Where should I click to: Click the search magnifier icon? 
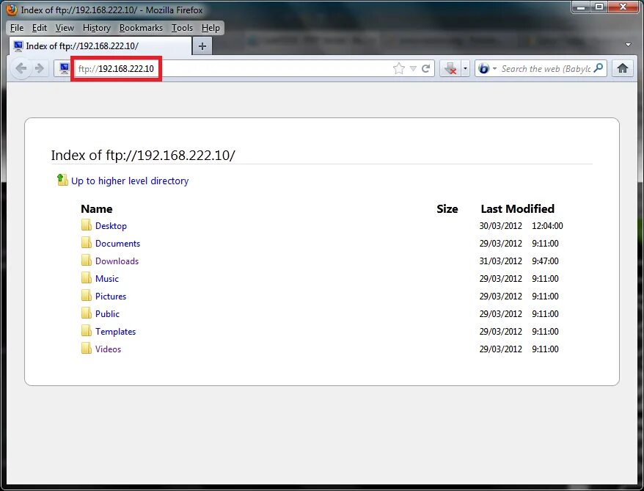pyautogui.click(x=599, y=68)
